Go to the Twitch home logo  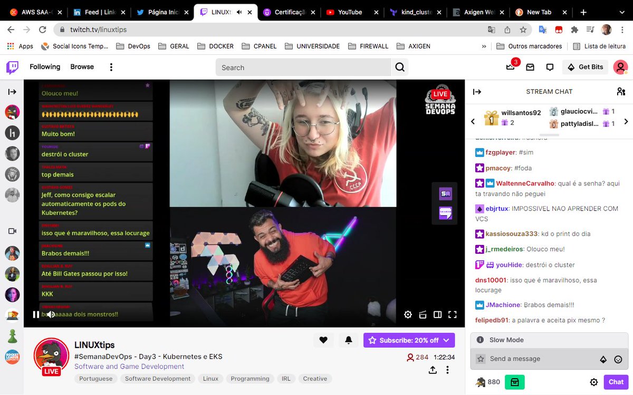12,67
